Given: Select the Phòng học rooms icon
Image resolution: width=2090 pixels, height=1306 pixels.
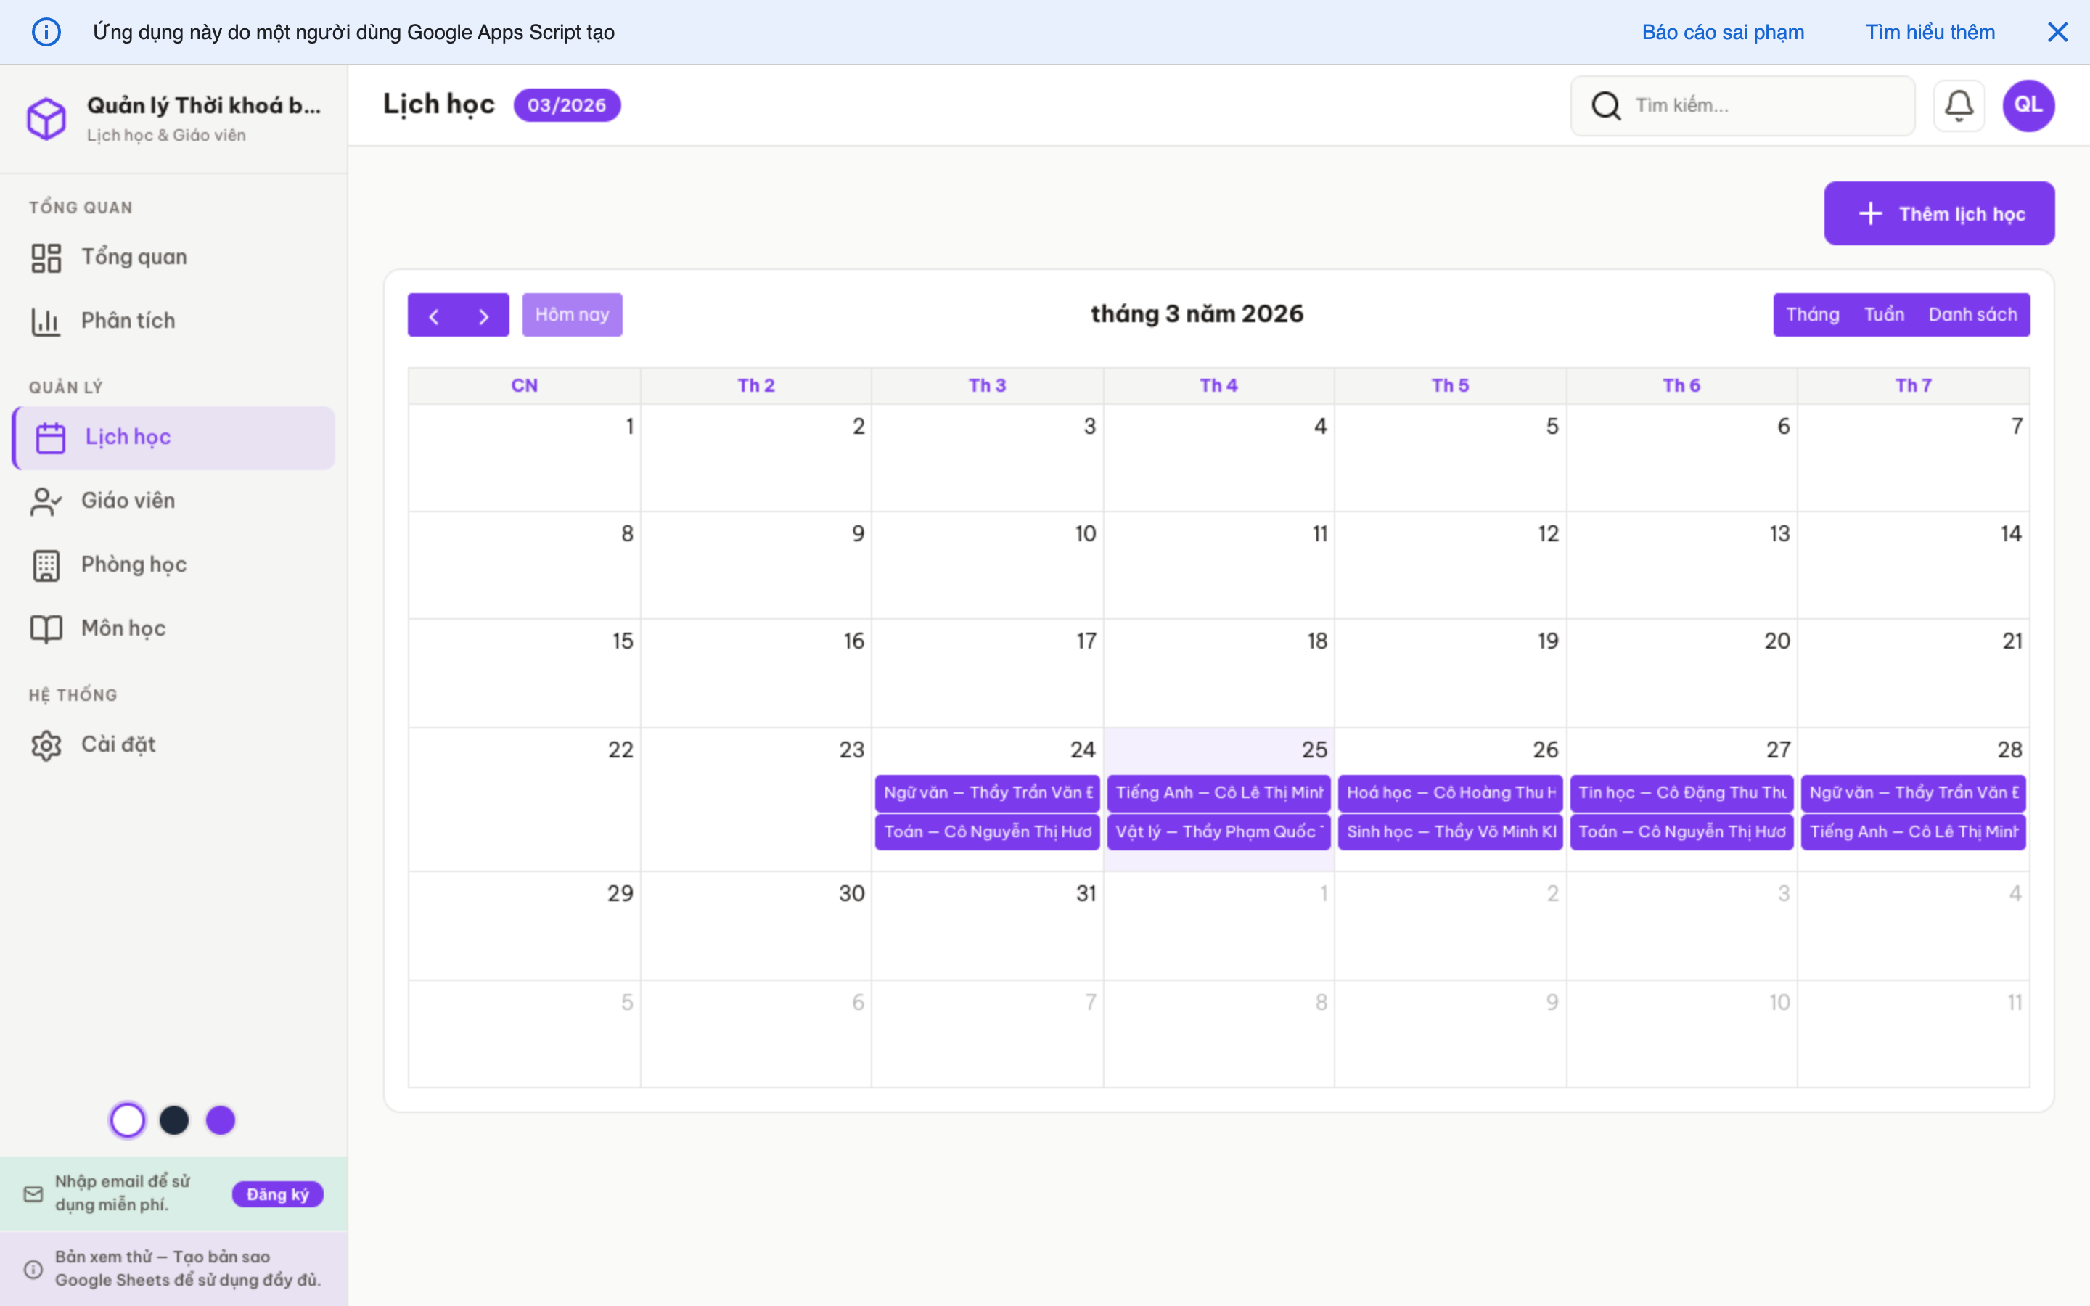Looking at the screenshot, I should (x=46, y=565).
